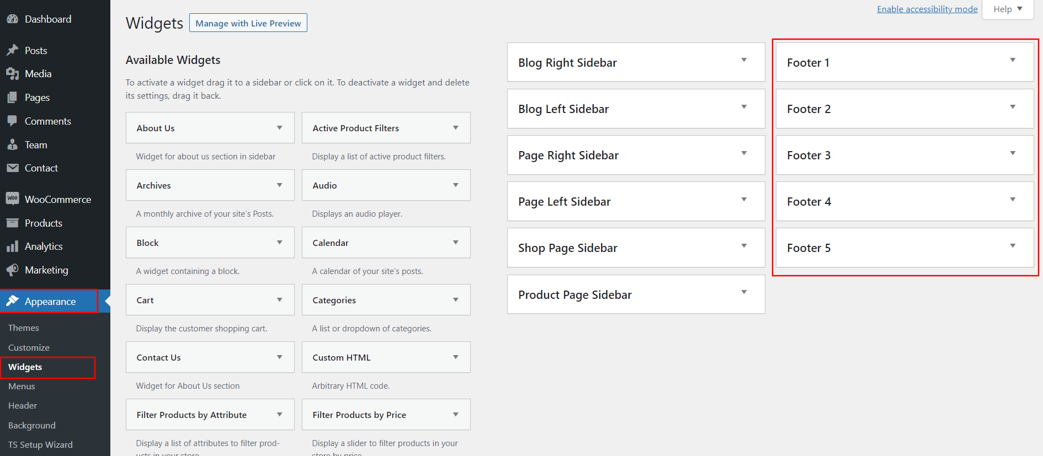Click the Analytics bar chart icon

pos(12,246)
